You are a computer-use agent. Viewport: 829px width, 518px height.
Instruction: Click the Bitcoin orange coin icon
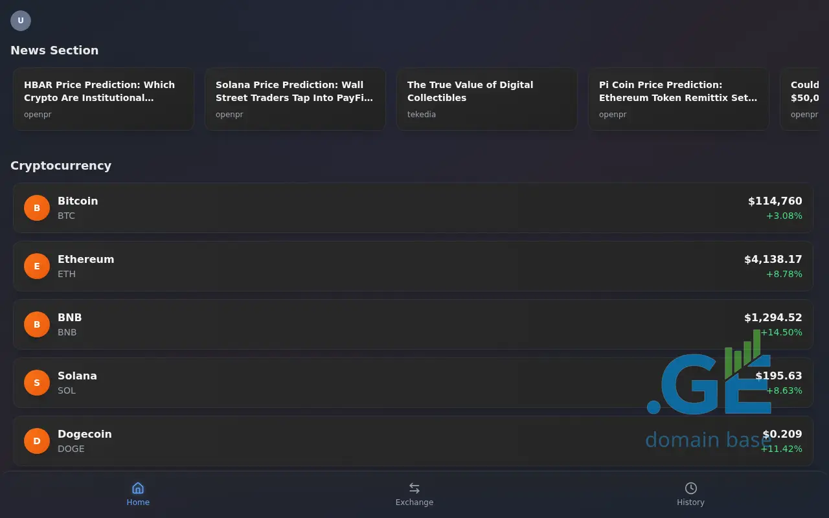37,208
